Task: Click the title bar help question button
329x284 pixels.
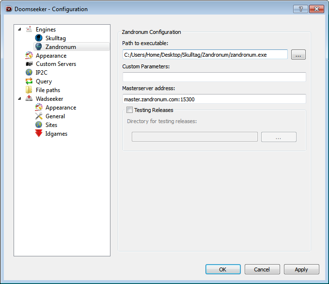Action: (x=300, y=9)
